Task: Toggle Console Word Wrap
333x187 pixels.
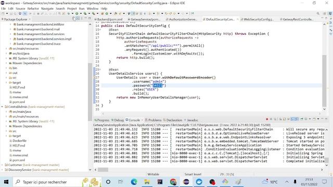Action: coord(288,119)
